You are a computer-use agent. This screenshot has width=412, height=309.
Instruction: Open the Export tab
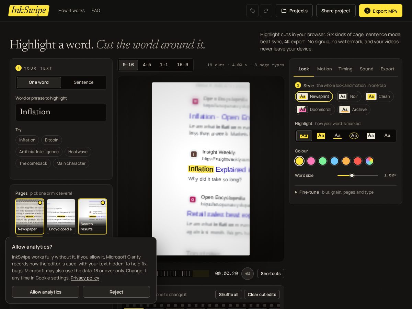pyautogui.click(x=388, y=69)
